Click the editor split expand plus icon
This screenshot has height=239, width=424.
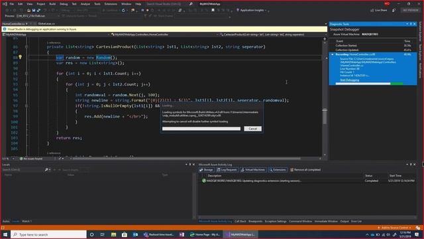pos(325,39)
